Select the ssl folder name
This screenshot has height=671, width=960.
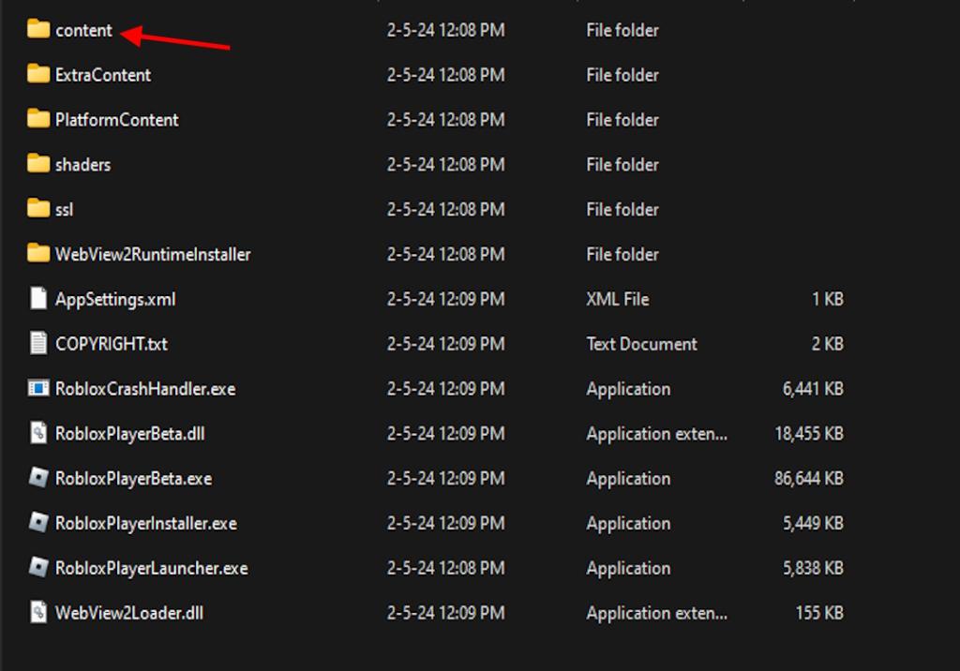click(64, 210)
